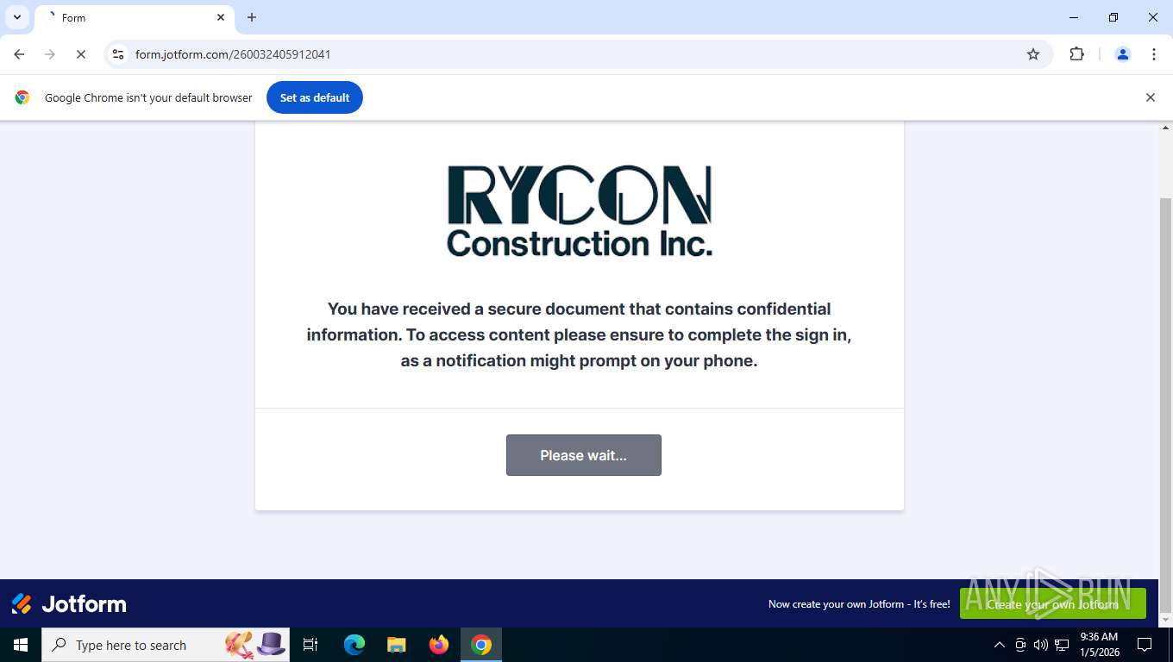Open the Chrome profile avatar
Image resolution: width=1173 pixels, height=662 pixels.
click(x=1123, y=54)
